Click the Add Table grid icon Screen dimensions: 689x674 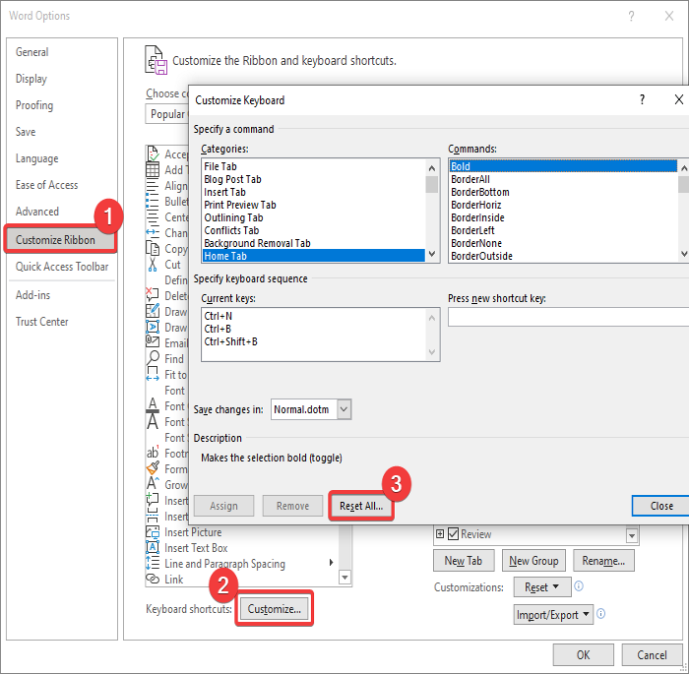tap(153, 169)
